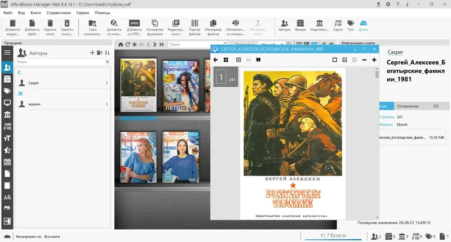Click the delete-book icon with the X mark
Image resolution: width=451 pixels, height=242 pixels.
point(67,23)
